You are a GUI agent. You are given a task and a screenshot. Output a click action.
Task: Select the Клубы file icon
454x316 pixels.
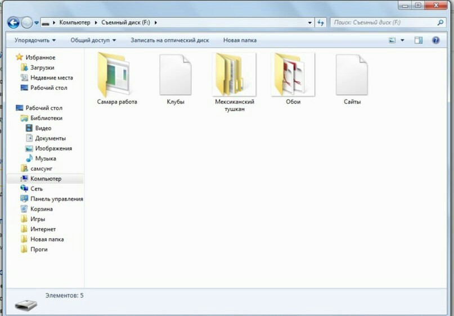tap(176, 75)
